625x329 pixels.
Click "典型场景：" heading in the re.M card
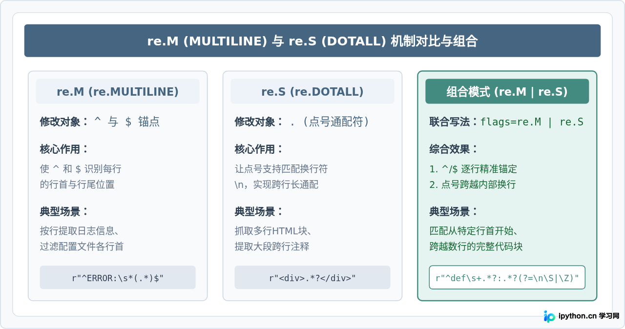point(64,212)
